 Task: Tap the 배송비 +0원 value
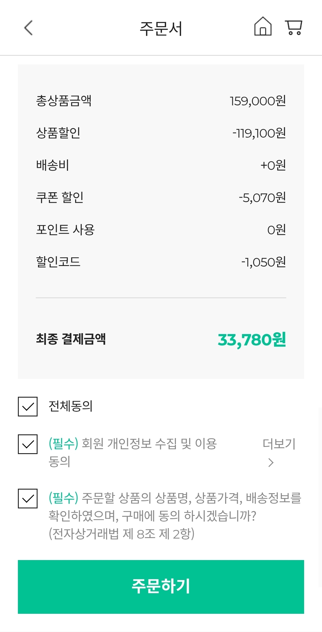click(273, 165)
